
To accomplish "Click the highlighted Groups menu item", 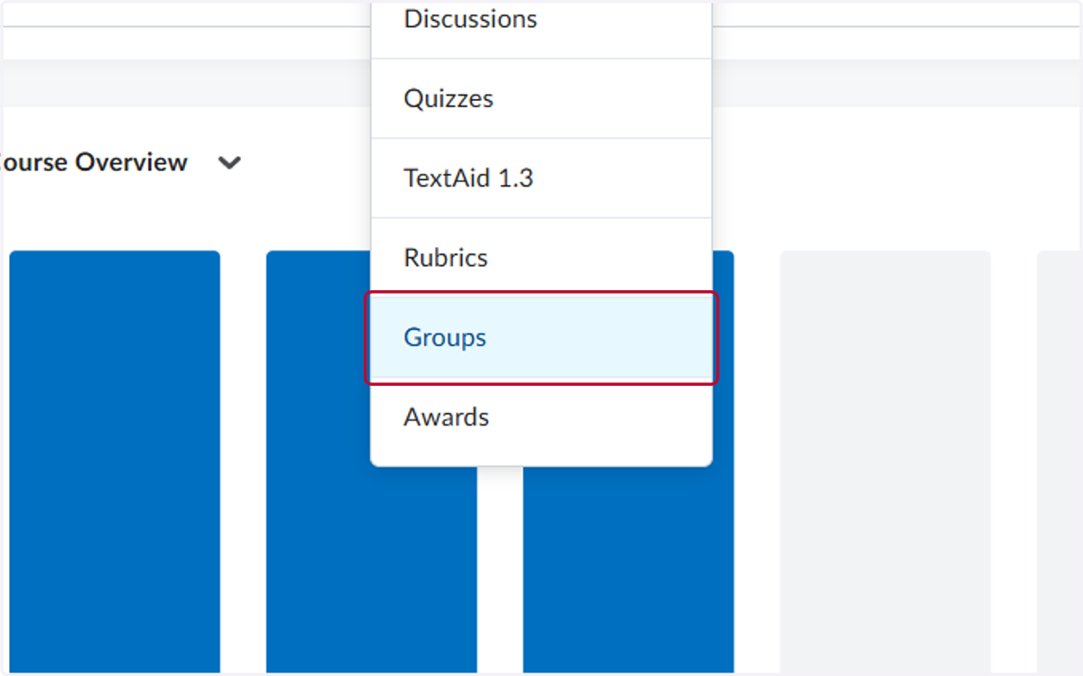I will [x=541, y=337].
